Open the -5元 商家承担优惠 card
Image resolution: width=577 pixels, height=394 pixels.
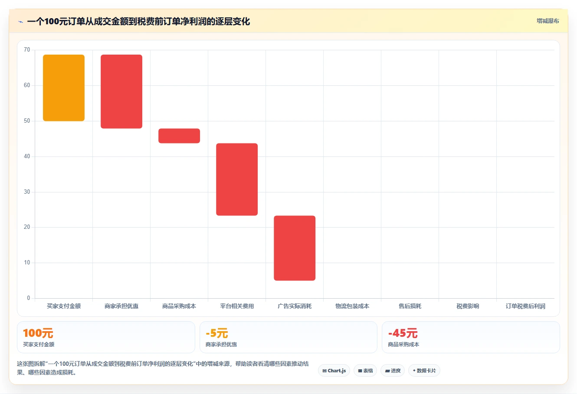(x=288, y=337)
